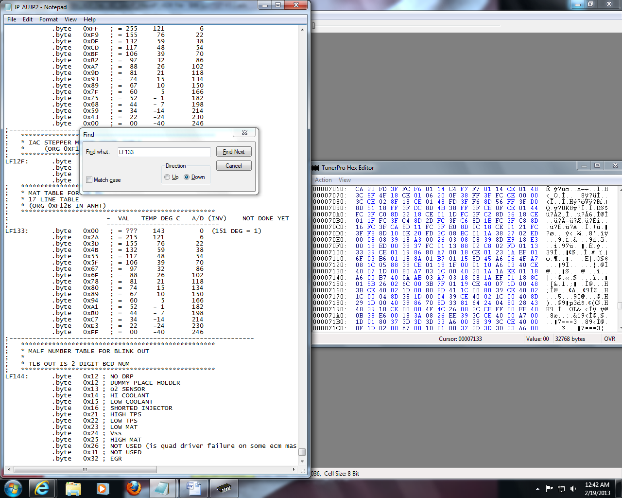The height and width of the screenshot is (498, 622).
Task: Click Notepad horizontal scrollbar left arrow
Action: 9,469
